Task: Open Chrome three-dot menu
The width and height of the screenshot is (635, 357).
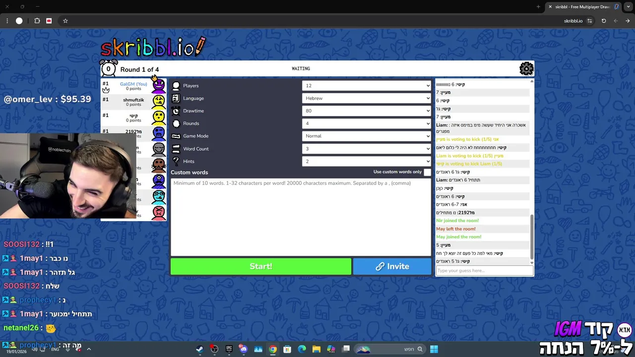Action: tap(7, 21)
